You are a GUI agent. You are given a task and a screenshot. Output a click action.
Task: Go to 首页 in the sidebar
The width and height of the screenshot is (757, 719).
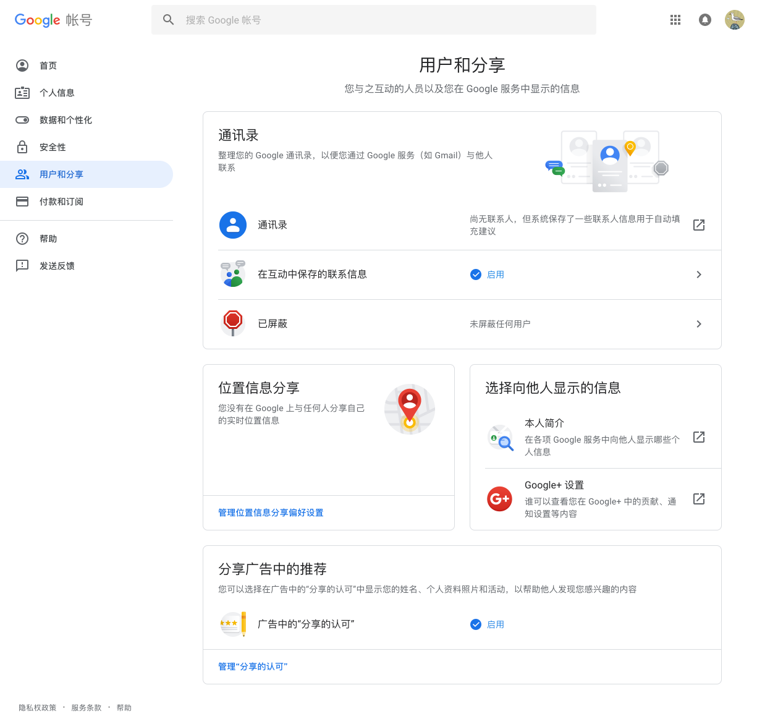[87, 66]
